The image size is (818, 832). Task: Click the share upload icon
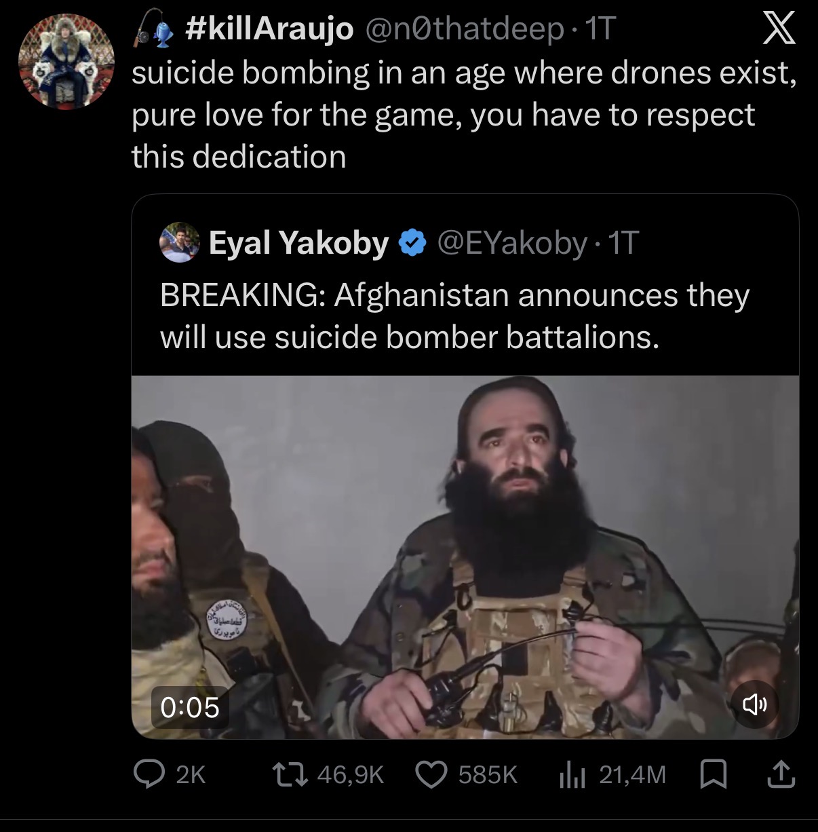click(x=780, y=774)
